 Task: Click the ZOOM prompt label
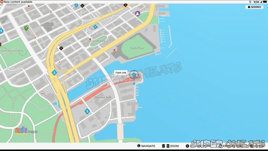point(174,146)
